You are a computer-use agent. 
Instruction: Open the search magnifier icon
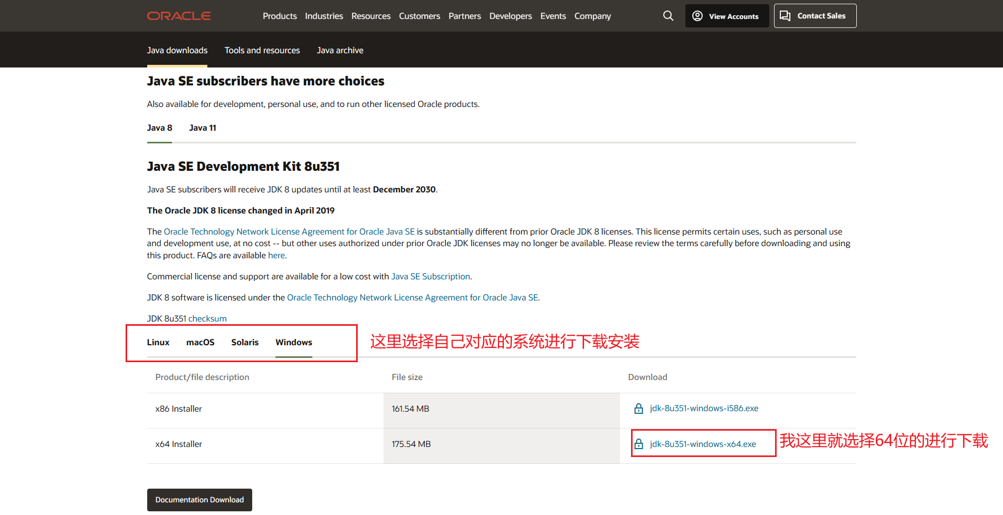(x=668, y=16)
